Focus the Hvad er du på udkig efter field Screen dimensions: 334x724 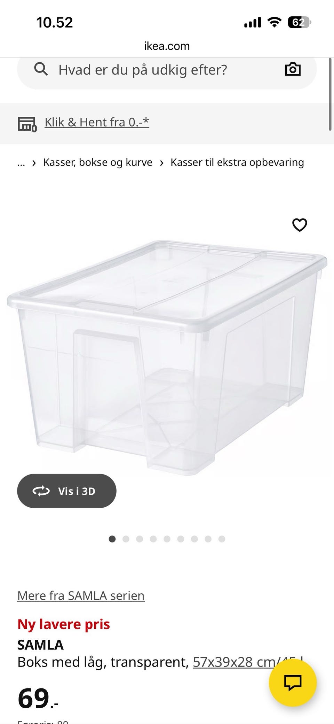[167, 70]
